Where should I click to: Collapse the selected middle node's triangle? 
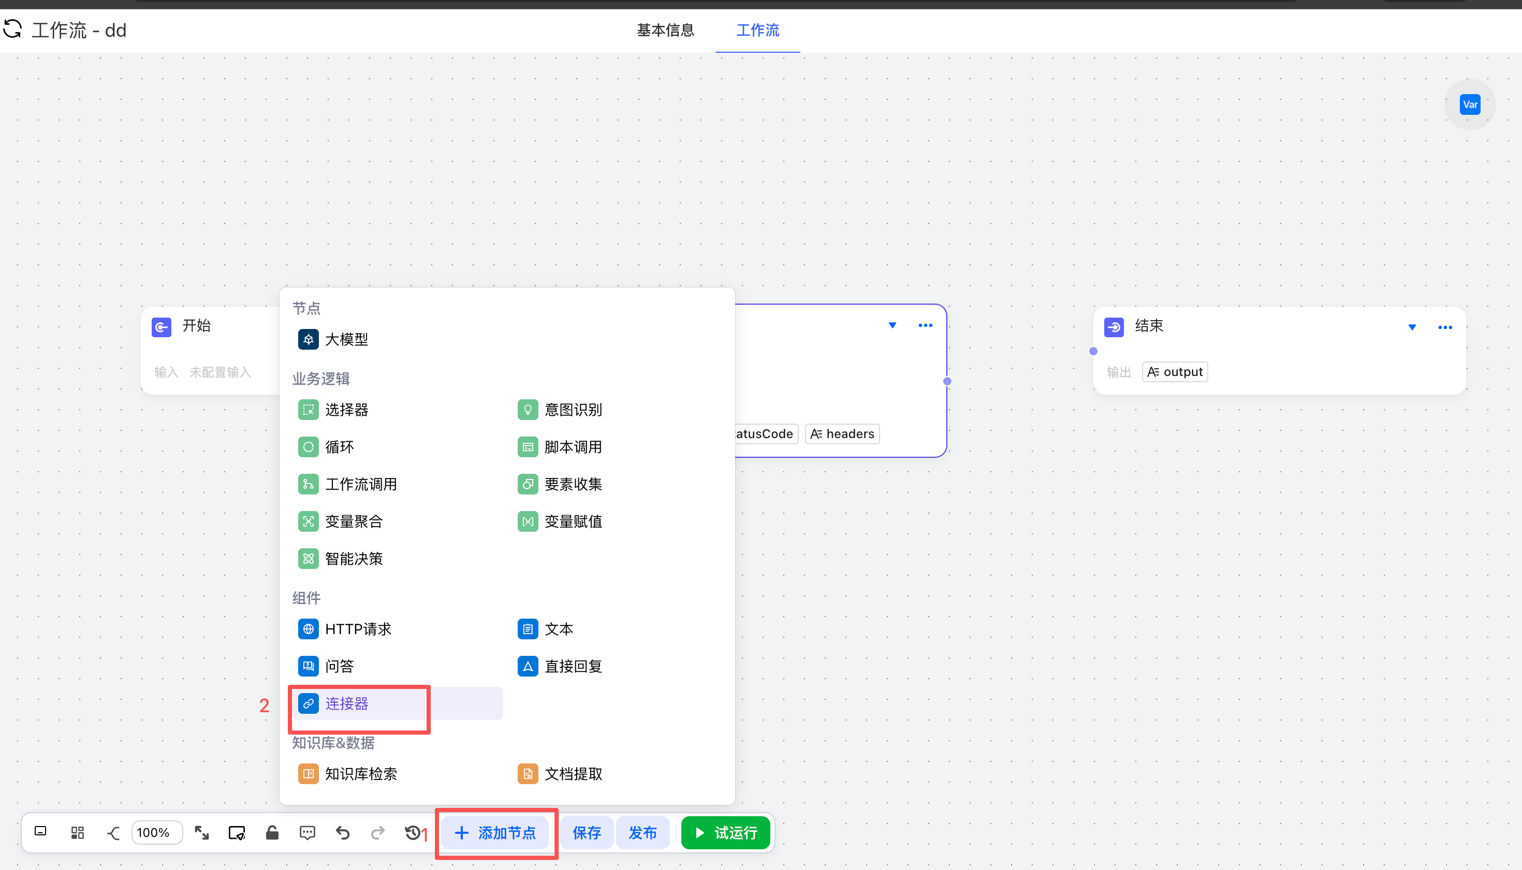click(x=892, y=325)
